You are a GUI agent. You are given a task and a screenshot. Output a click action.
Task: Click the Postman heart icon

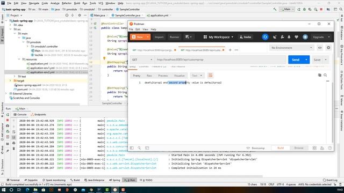296,37
